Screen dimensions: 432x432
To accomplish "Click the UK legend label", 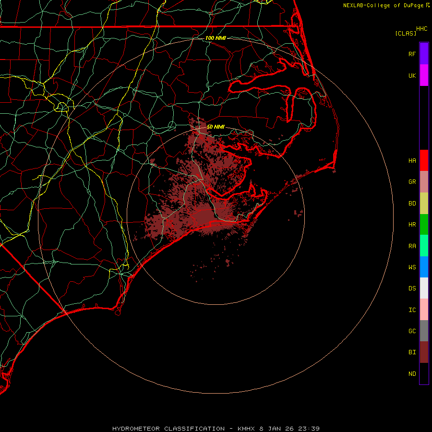I will tap(412, 75).
